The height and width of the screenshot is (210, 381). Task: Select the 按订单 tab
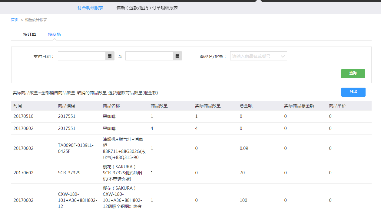pos(29,34)
